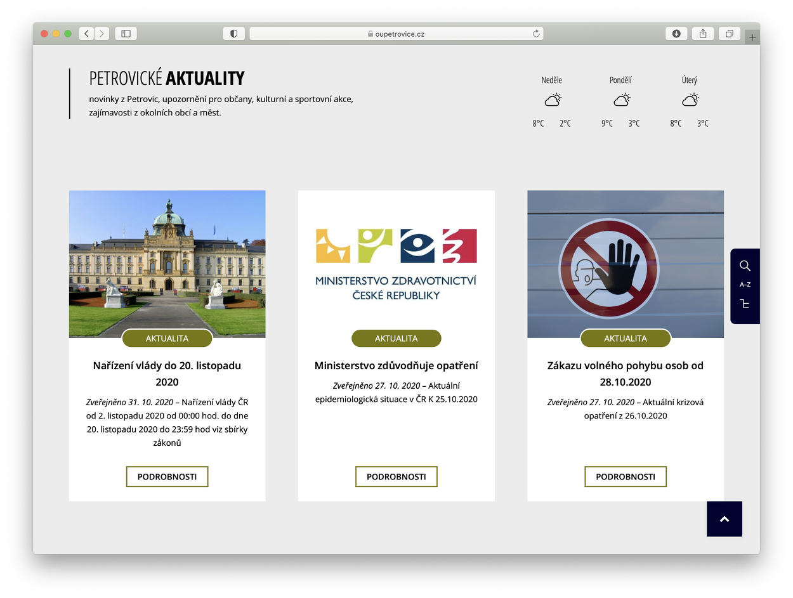Open the sitemap icon in side panel
This screenshot has width=793, height=598.
click(745, 304)
